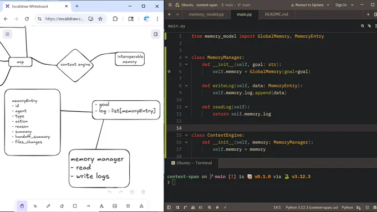The image size is (377, 212).
Task: Go back in the browser
Action: (6, 19)
